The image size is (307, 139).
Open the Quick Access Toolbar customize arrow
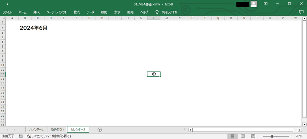click(x=7, y=4)
